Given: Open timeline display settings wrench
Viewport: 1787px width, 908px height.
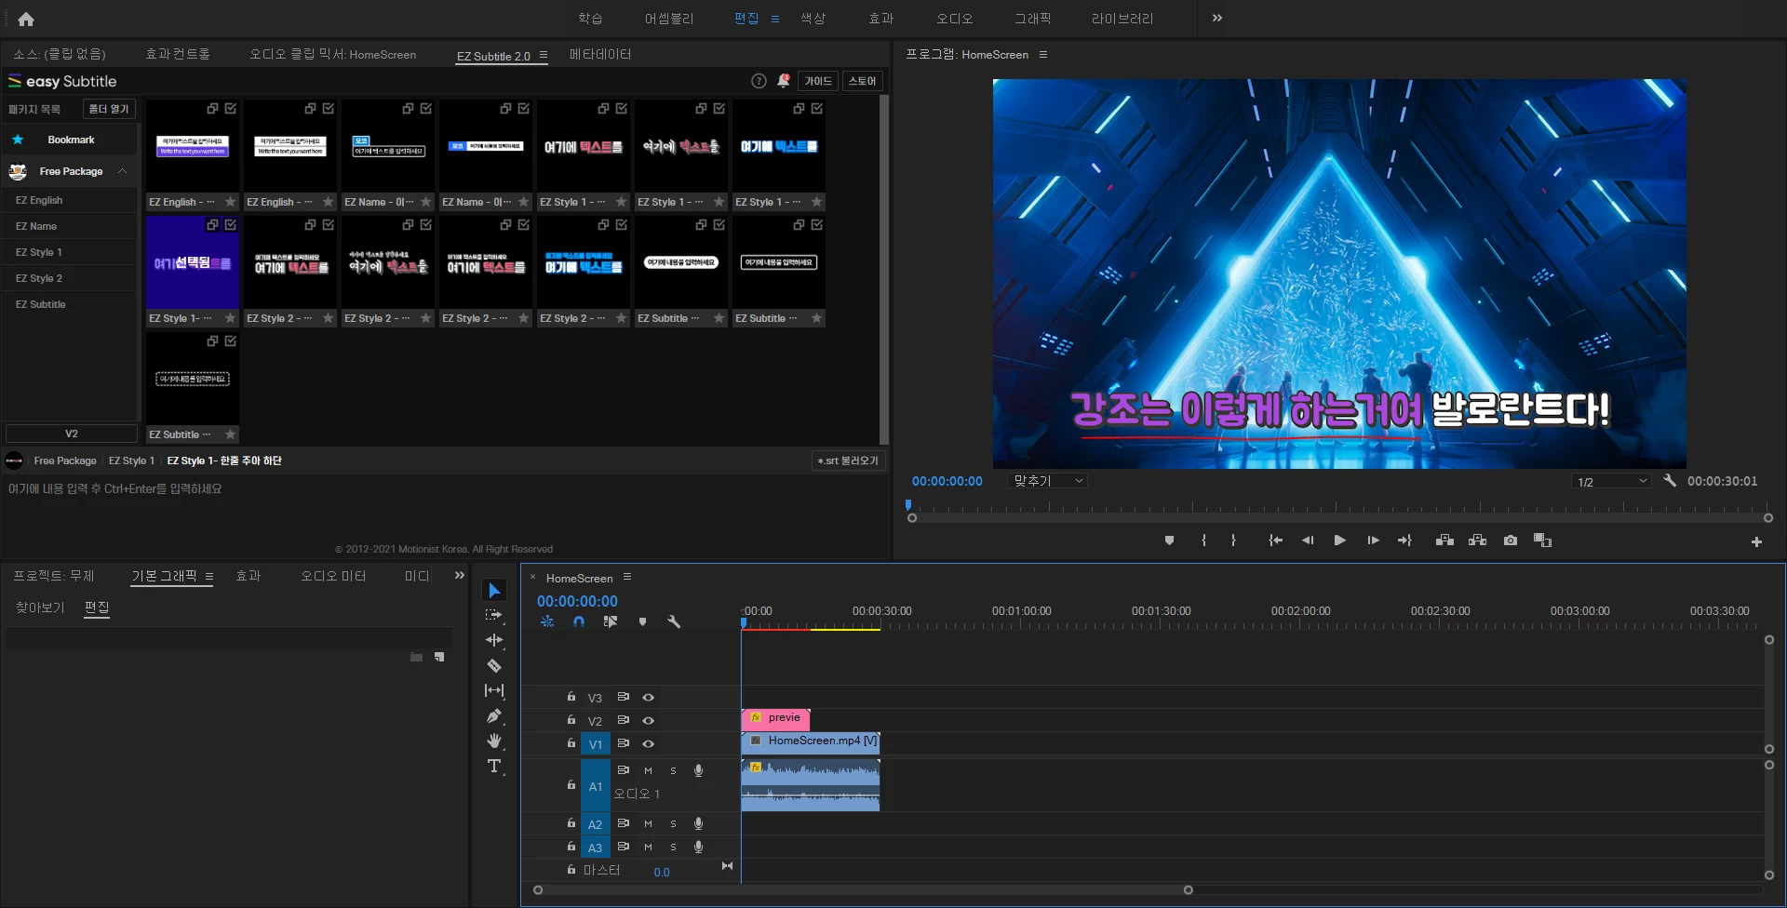Looking at the screenshot, I should [674, 621].
